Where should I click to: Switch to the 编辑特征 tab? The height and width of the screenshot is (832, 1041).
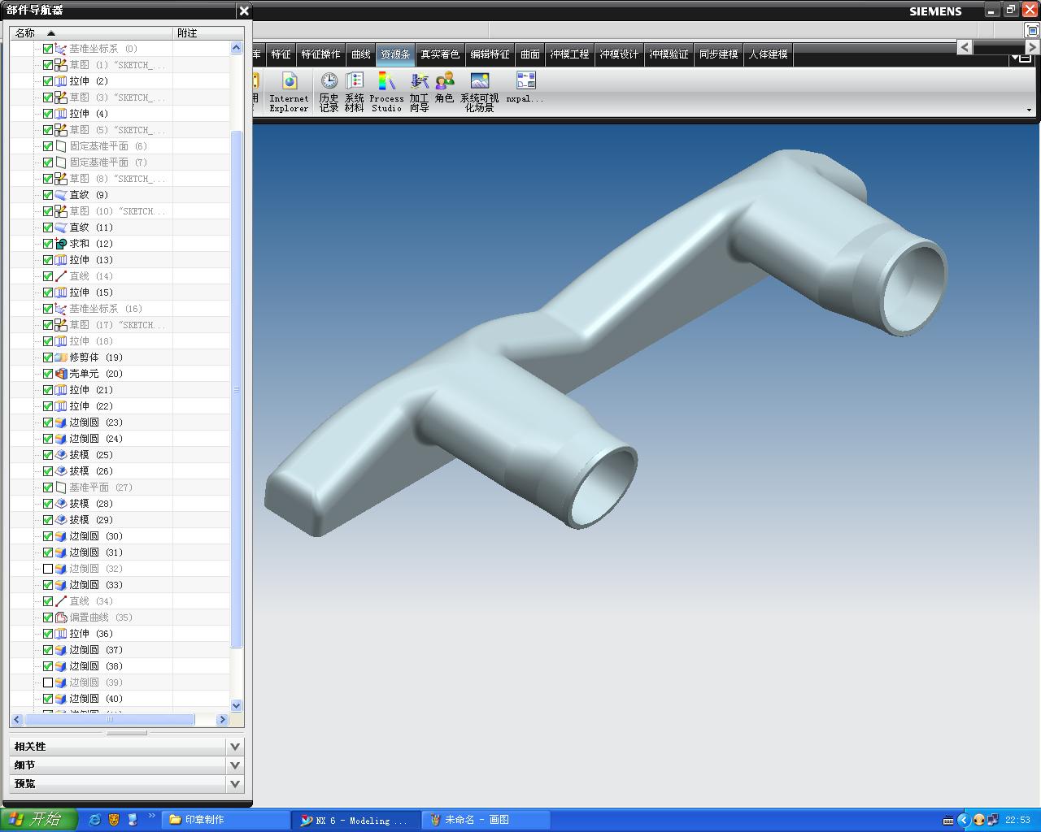click(490, 54)
